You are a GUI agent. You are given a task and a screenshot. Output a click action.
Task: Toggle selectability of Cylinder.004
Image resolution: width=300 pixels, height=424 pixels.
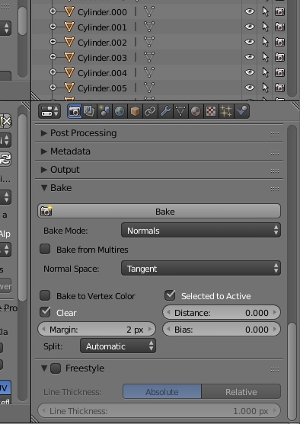click(x=266, y=72)
